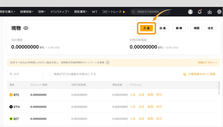This screenshot has height=127, width=223.
Task: Click the BIT currency name
Action: (16, 119)
